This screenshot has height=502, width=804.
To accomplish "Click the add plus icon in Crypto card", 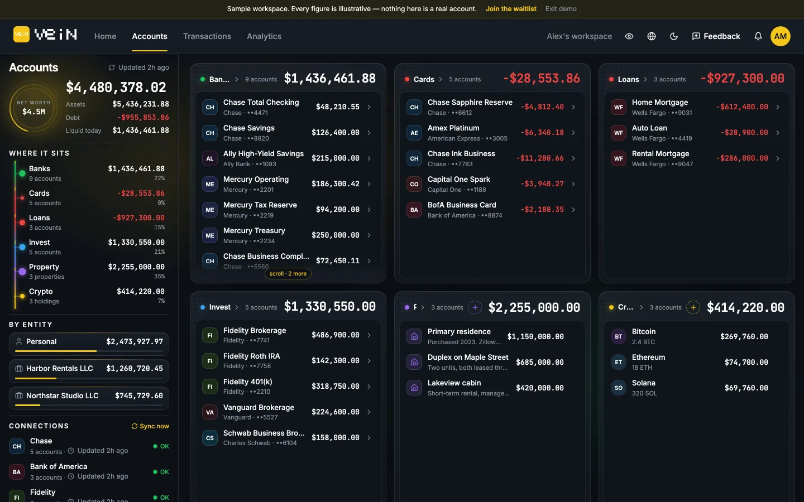I will click(693, 307).
